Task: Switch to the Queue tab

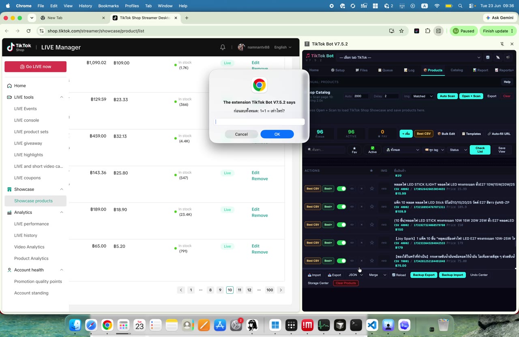Action: [x=385, y=70]
